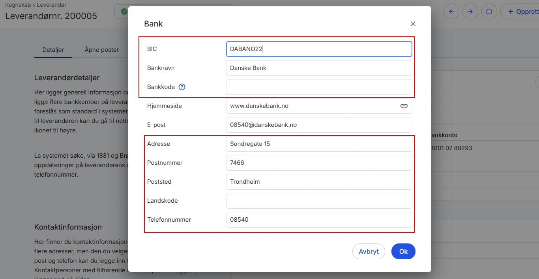Click the Telefonnummer label text
The image size is (539, 279).
[x=169, y=220]
